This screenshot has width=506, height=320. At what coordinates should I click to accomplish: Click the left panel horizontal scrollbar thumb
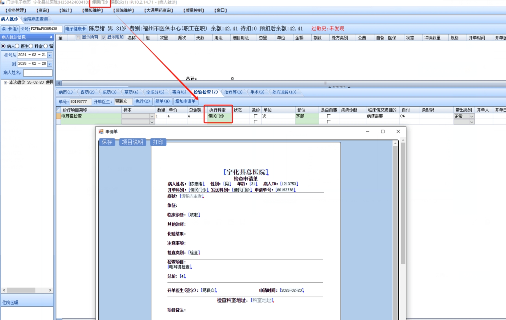click(x=21, y=290)
